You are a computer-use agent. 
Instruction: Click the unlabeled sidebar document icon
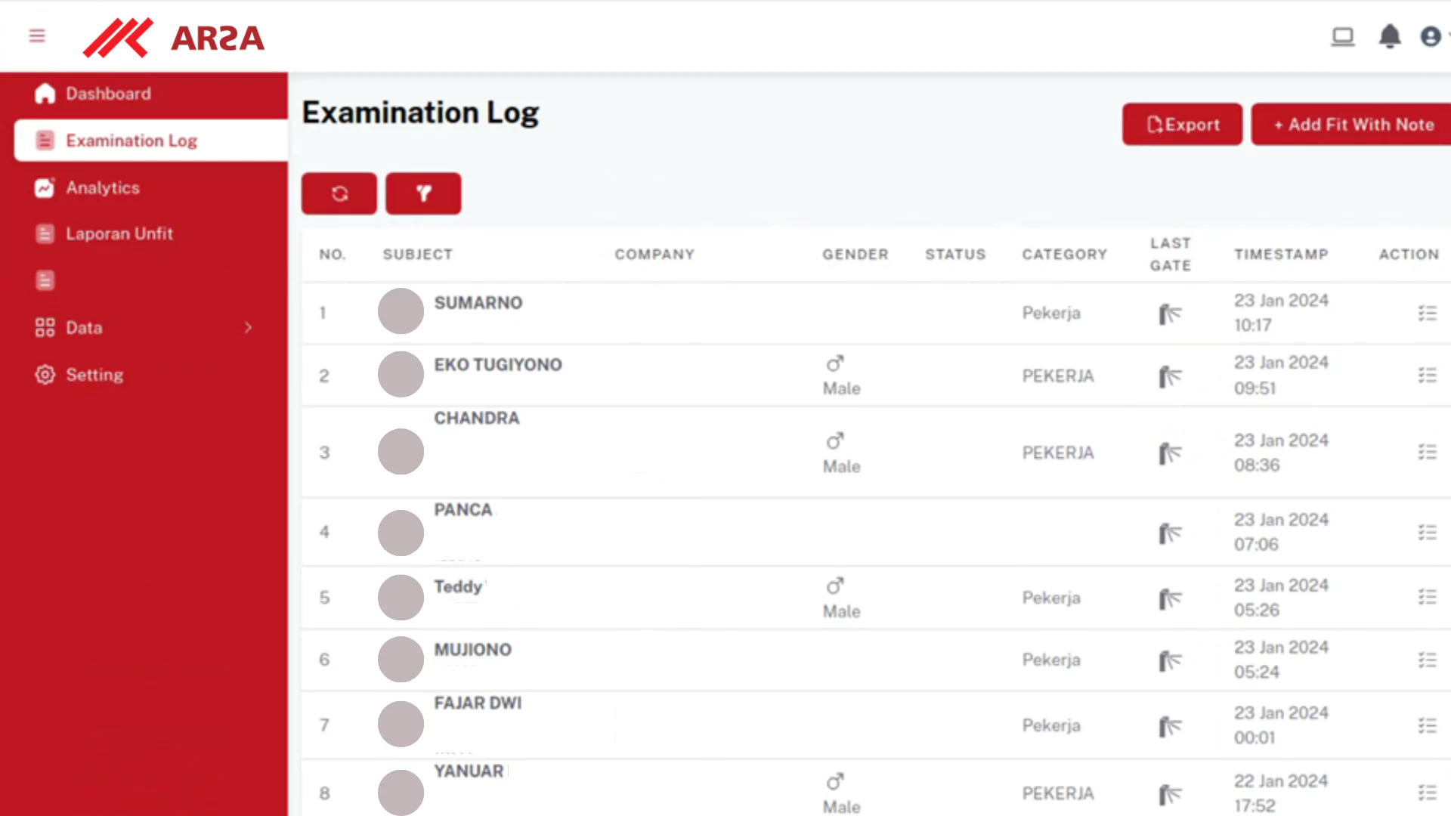point(45,281)
